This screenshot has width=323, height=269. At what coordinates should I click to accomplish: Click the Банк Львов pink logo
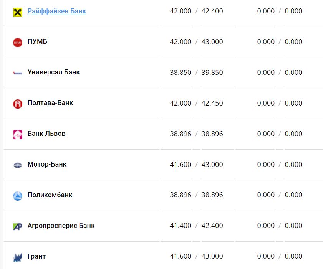[18, 134]
